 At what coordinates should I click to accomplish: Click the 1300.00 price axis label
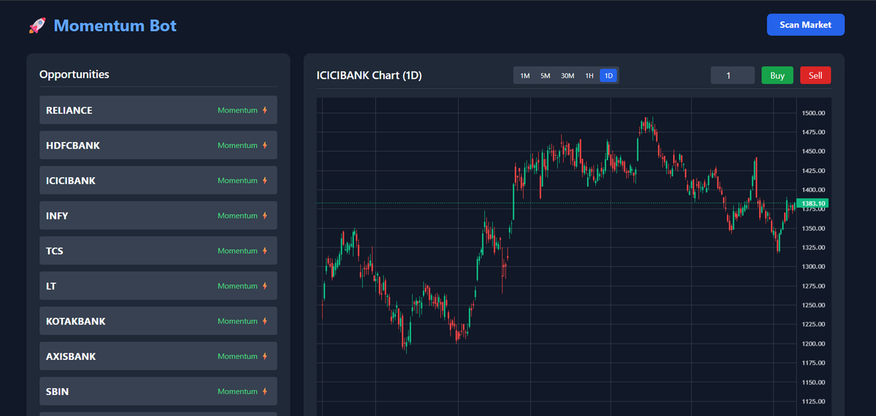pyautogui.click(x=813, y=267)
